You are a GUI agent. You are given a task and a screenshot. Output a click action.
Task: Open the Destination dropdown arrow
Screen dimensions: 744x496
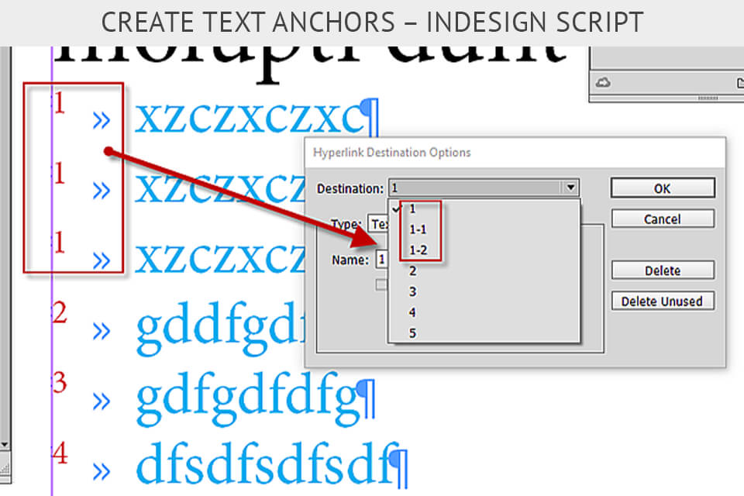[x=571, y=188]
